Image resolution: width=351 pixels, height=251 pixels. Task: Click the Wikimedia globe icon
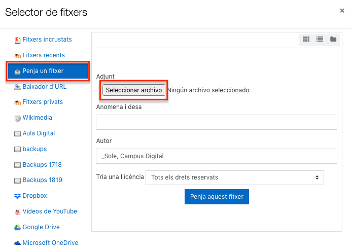click(x=18, y=118)
